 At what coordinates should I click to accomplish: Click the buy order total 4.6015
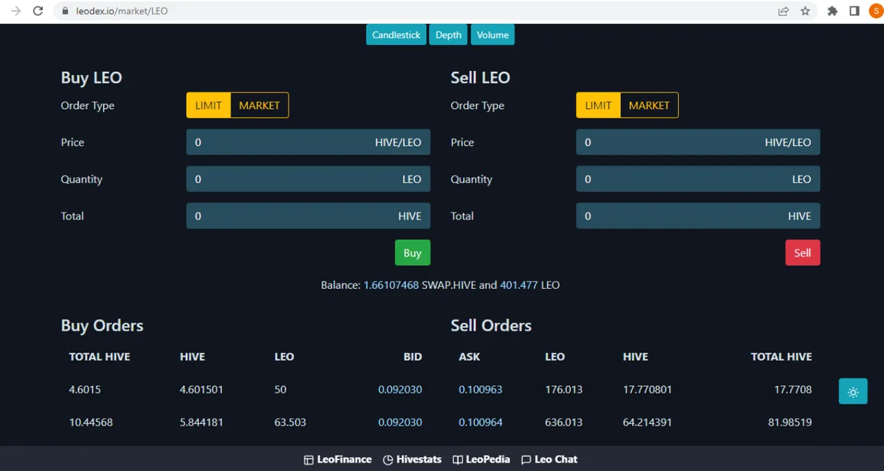pyautogui.click(x=85, y=390)
